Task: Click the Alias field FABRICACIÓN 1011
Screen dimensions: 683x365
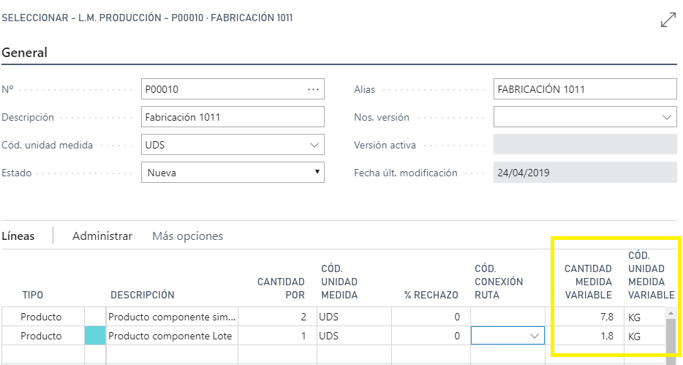Action: coord(585,89)
